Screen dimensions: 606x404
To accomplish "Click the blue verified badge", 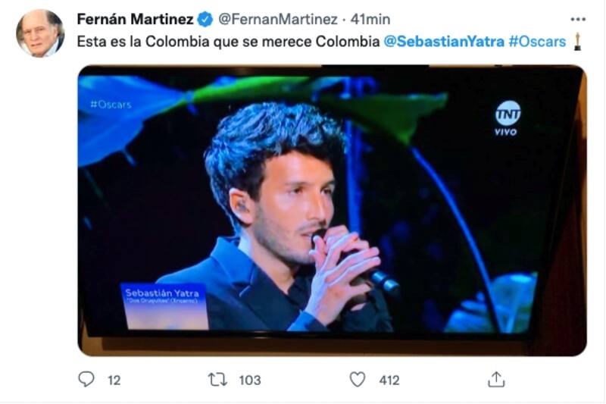I will 205,19.
